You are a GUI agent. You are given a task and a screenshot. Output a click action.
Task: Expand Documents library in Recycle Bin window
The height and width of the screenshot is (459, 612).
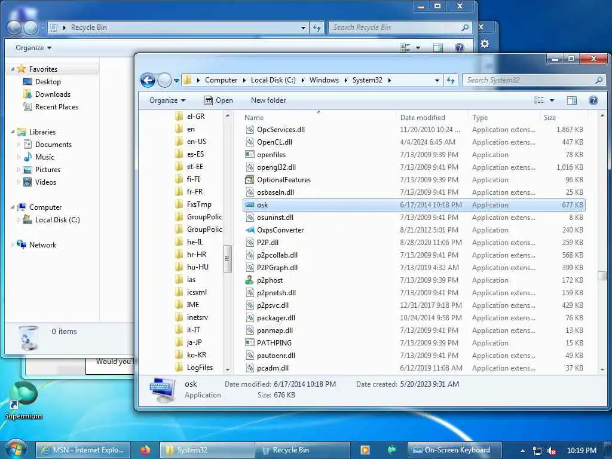(x=19, y=145)
